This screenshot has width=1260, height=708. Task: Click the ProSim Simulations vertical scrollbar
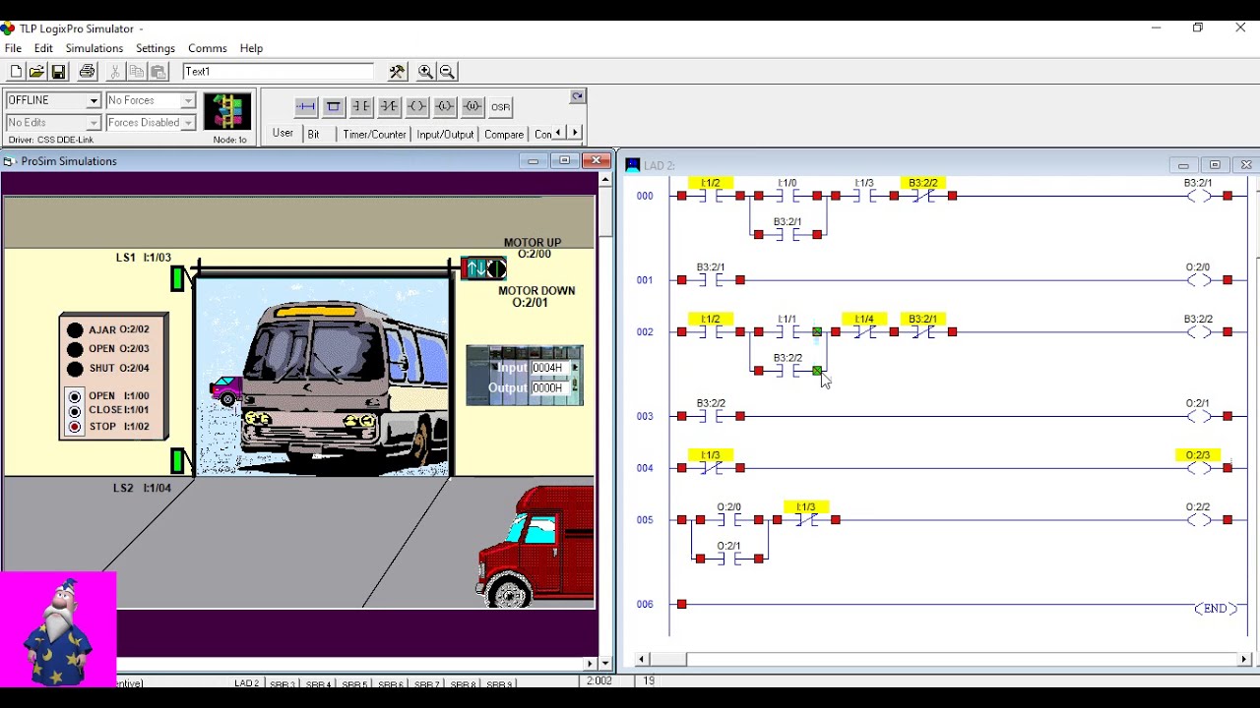[x=605, y=421]
